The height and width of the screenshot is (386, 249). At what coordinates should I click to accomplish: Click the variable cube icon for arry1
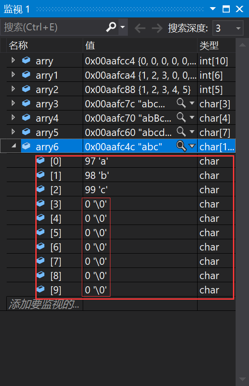pos(26,74)
